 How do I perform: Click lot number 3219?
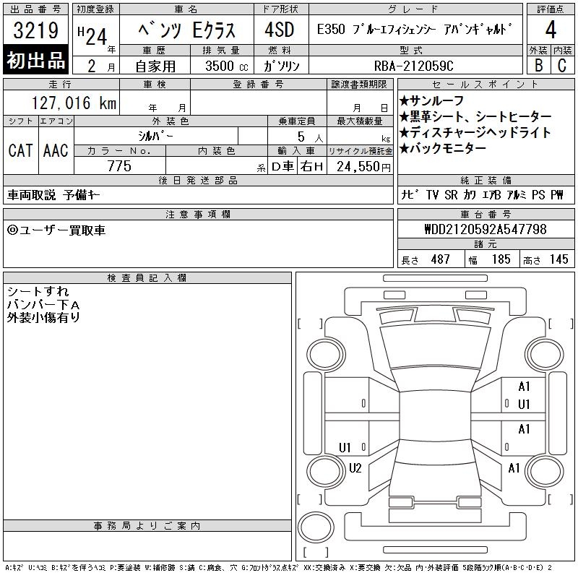click(35, 30)
